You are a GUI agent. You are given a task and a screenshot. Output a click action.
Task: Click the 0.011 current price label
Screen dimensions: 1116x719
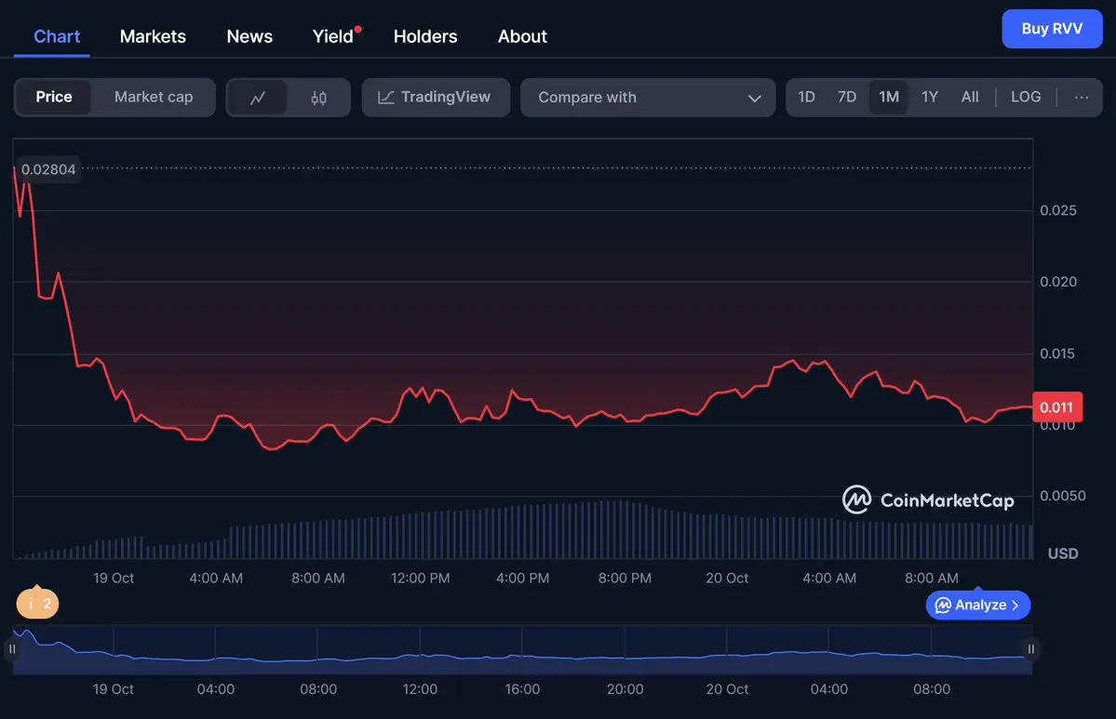click(x=1057, y=407)
